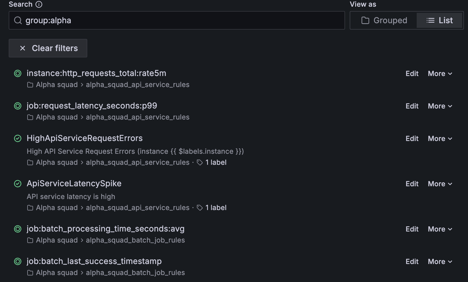
Task: Click the info icon next to Search
Action: pyautogui.click(x=39, y=4)
